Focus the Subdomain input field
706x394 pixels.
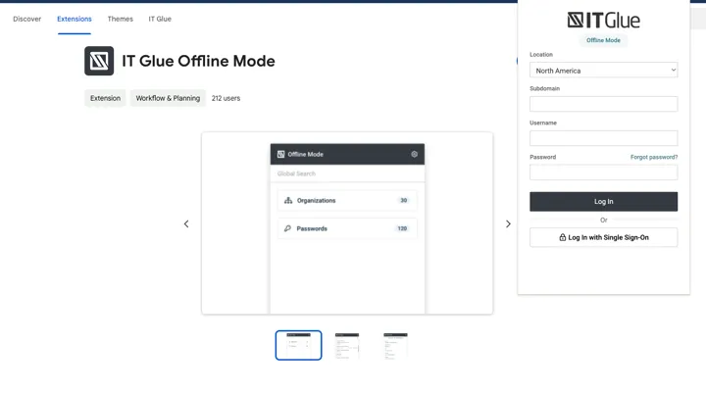point(603,104)
